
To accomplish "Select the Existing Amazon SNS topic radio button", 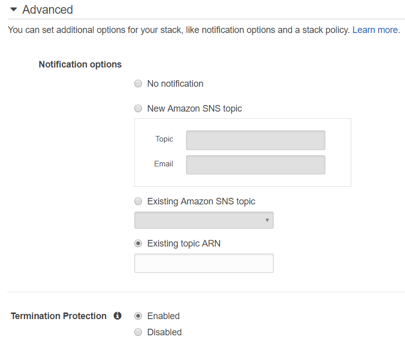I will click(x=138, y=201).
